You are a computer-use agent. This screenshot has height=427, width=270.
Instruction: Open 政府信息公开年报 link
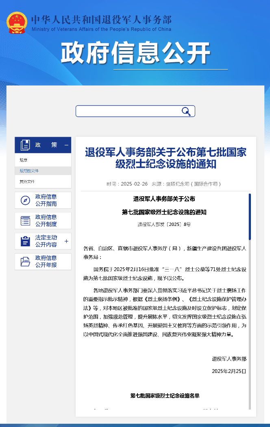tap(46, 261)
